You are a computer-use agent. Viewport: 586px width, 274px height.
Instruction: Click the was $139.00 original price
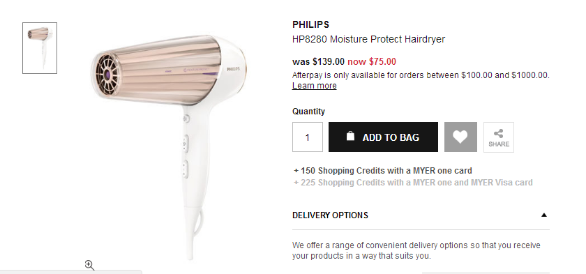point(318,61)
